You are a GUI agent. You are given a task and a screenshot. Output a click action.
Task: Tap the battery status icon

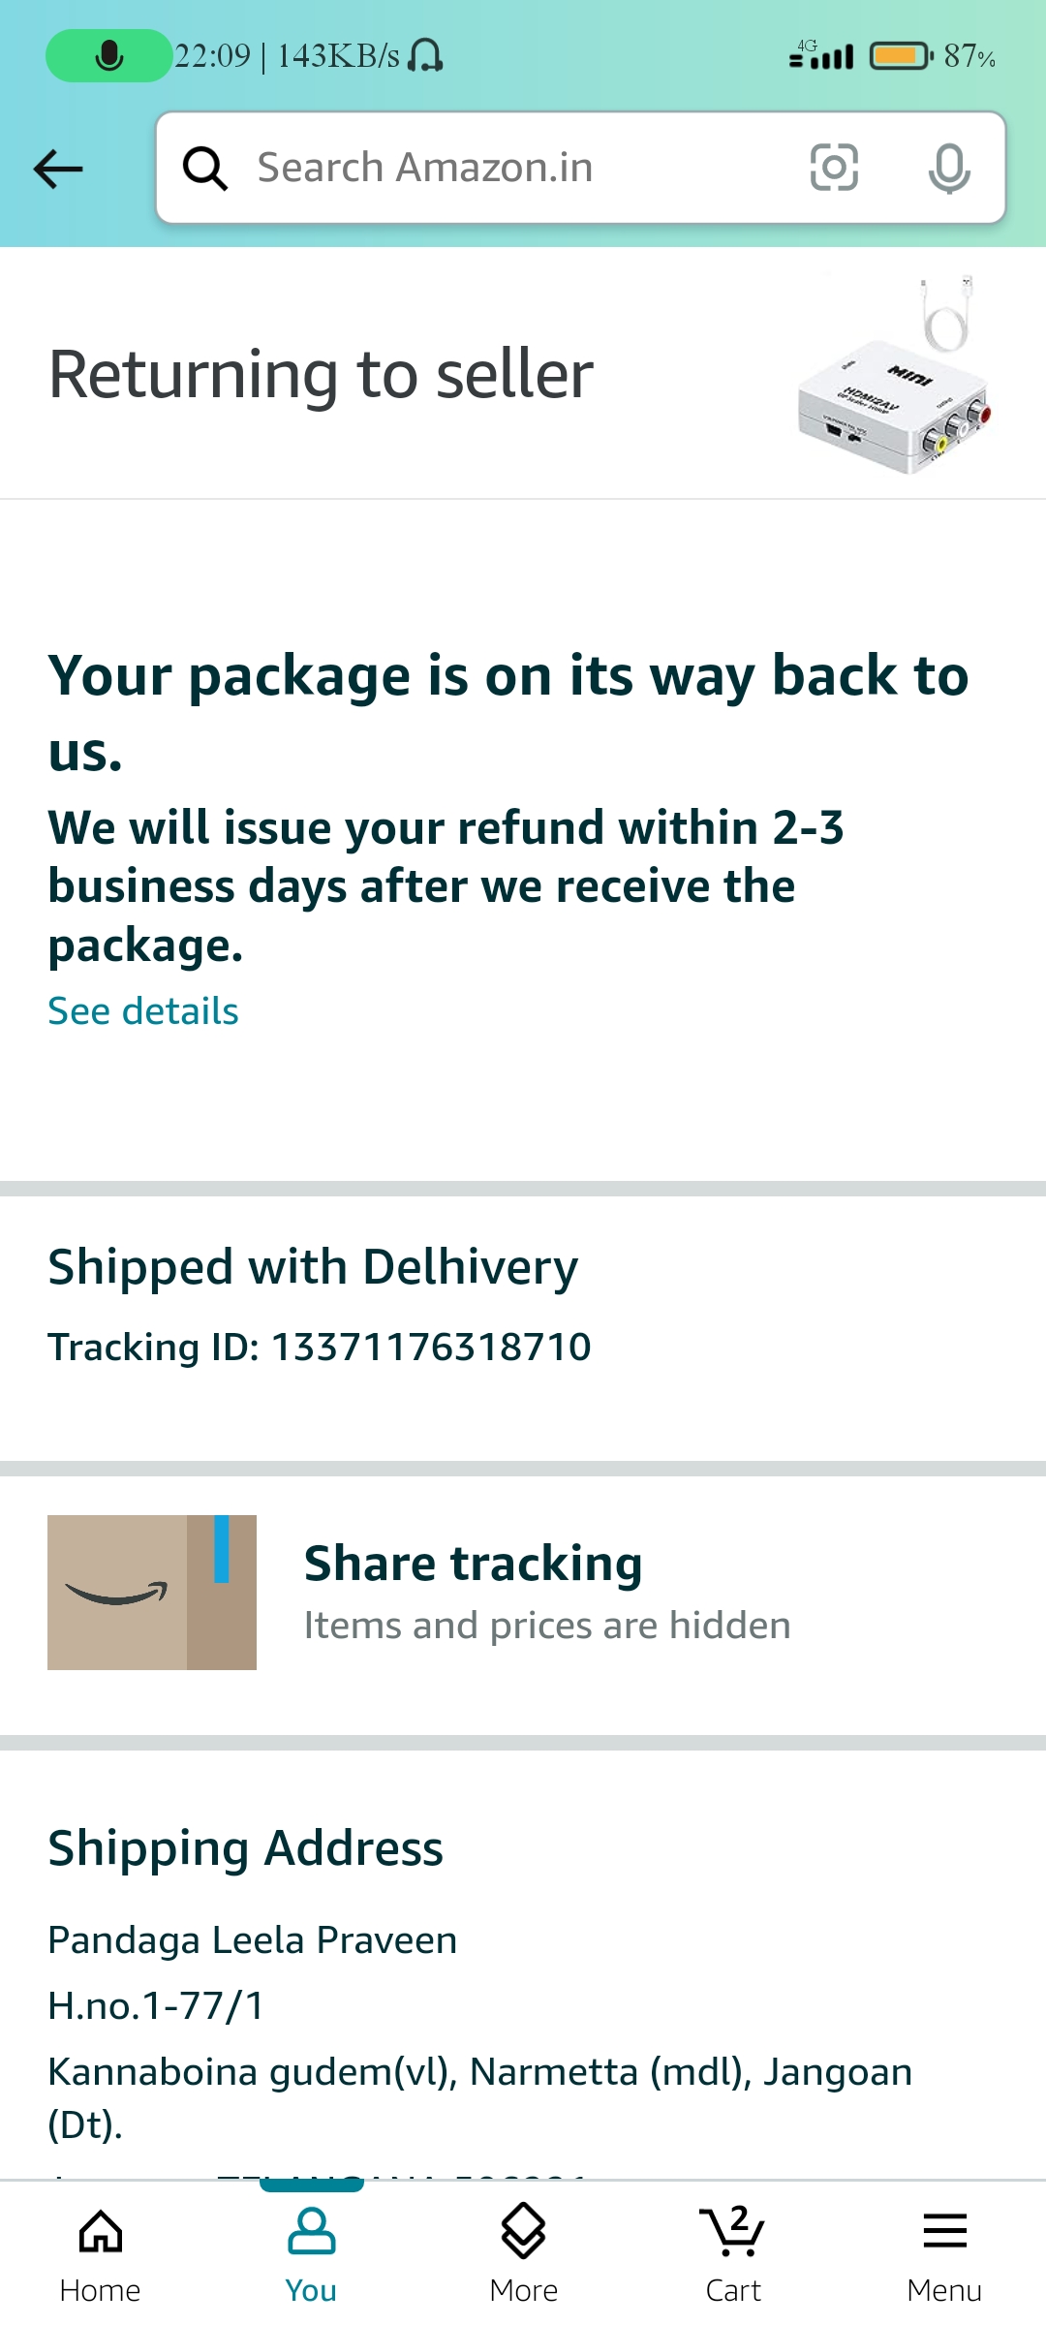coord(900,56)
